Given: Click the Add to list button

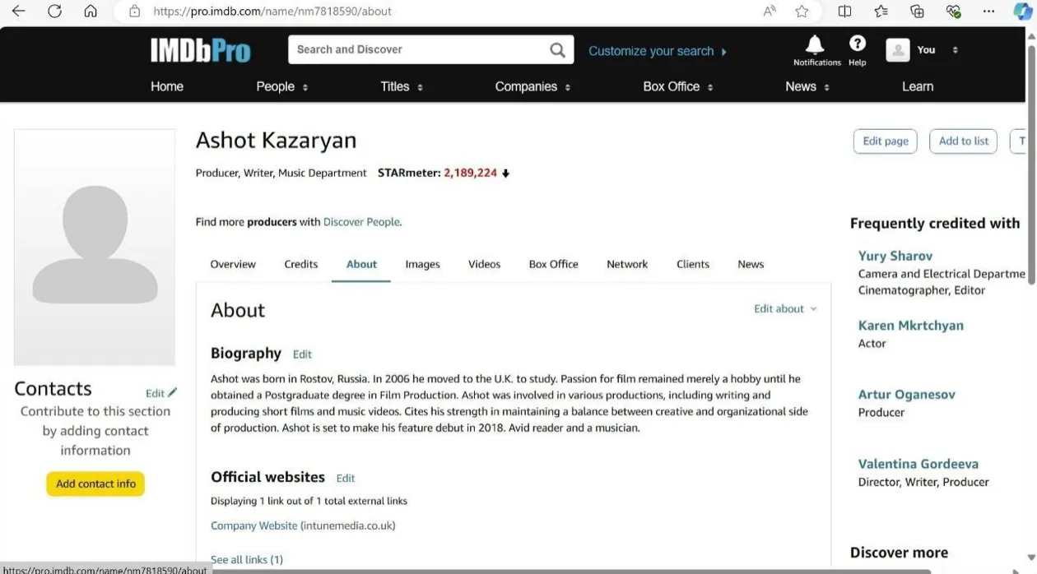Looking at the screenshot, I should [x=963, y=141].
